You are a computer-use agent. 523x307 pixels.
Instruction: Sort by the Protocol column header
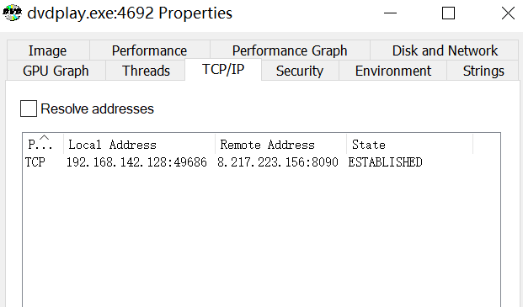click(x=43, y=144)
